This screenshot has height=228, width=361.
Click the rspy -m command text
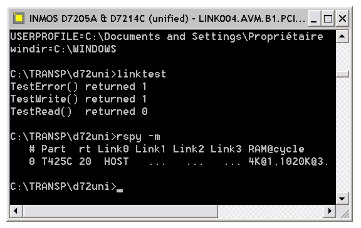(139, 137)
